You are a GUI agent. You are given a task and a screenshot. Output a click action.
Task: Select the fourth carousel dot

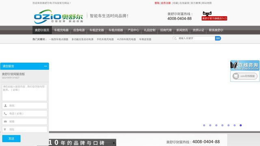[222, 125]
